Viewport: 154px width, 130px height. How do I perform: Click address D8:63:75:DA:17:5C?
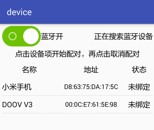[x=91, y=87]
